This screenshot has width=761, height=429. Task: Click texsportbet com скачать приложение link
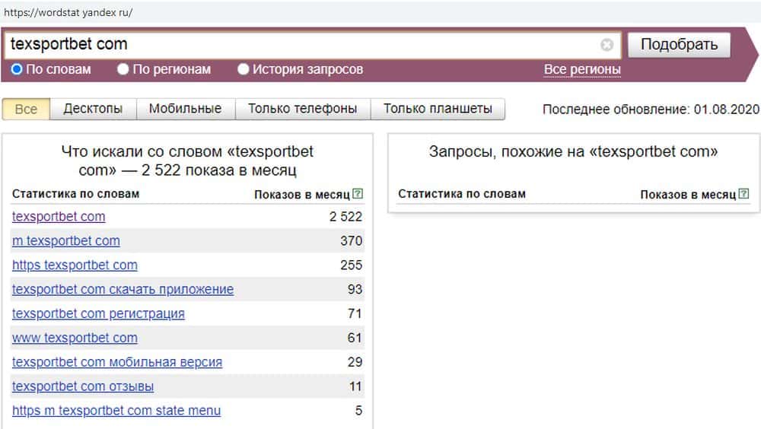coord(123,290)
